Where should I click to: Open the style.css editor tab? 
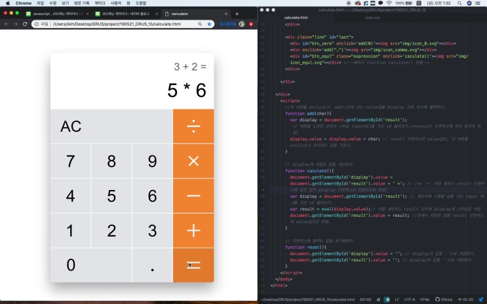(372, 18)
